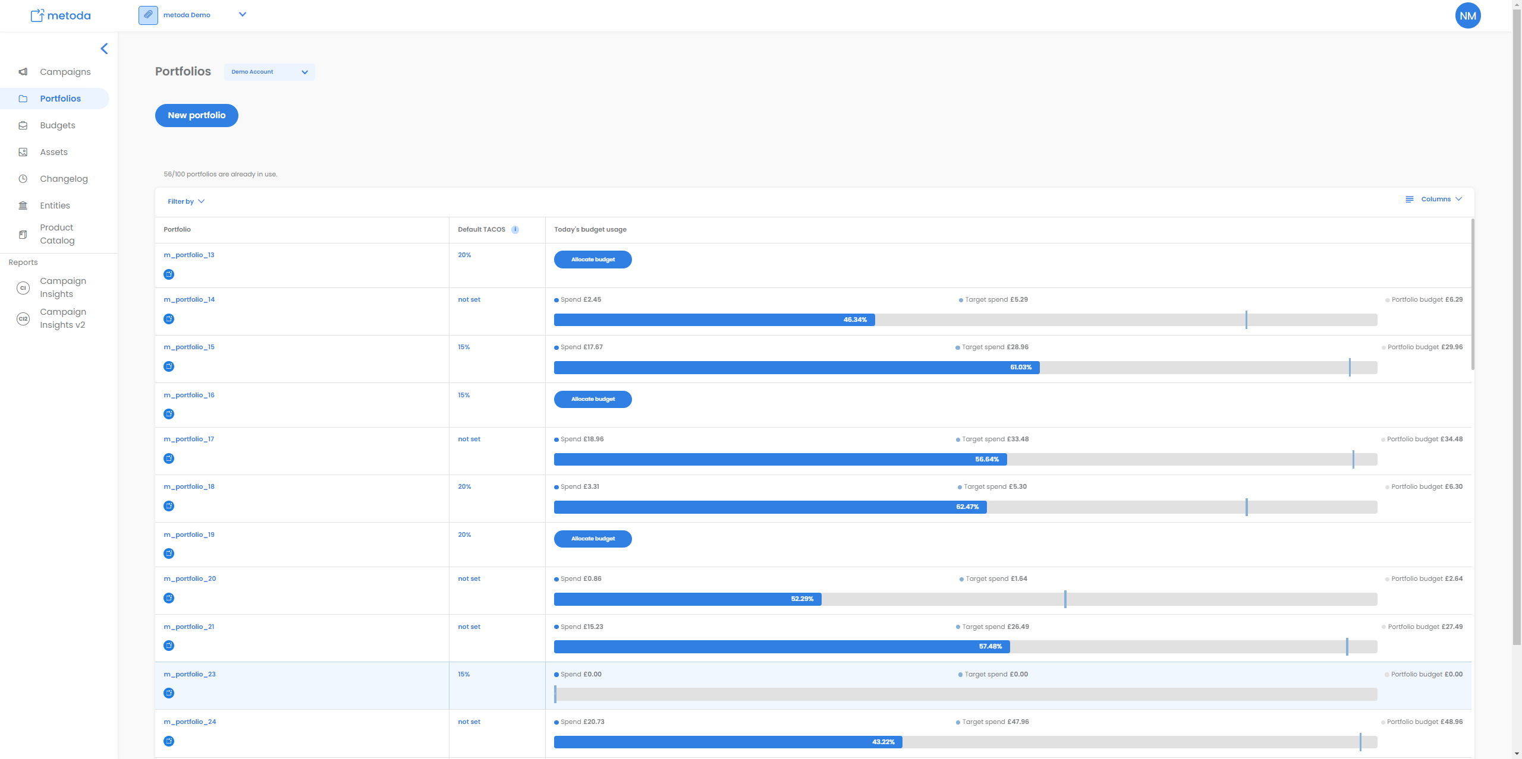Viewport: 1522px width, 759px height.
Task: Click the Budgets icon in sidebar
Action: point(23,125)
